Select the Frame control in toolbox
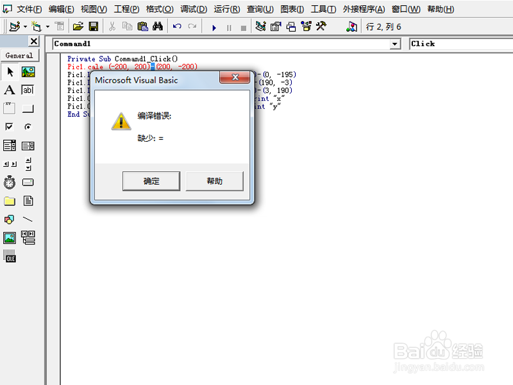 click(10, 108)
